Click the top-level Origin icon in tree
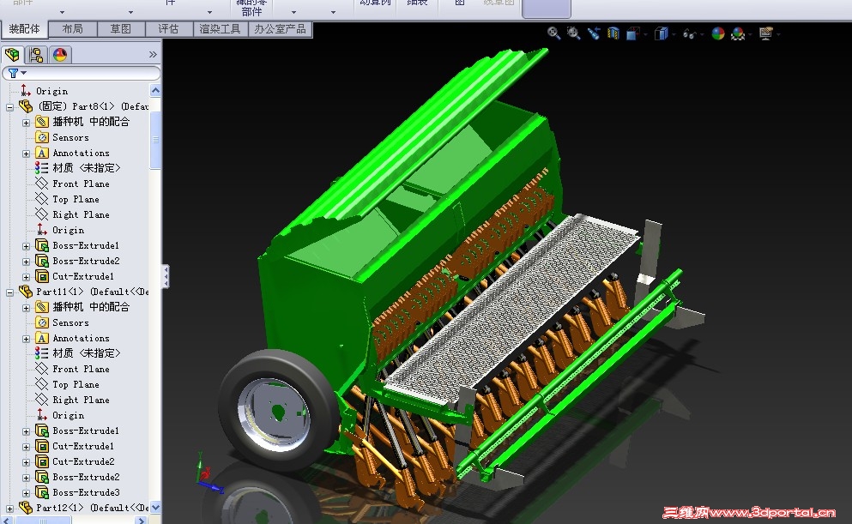This screenshot has height=524, width=852. pyautogui.click(x=25, y=91)
